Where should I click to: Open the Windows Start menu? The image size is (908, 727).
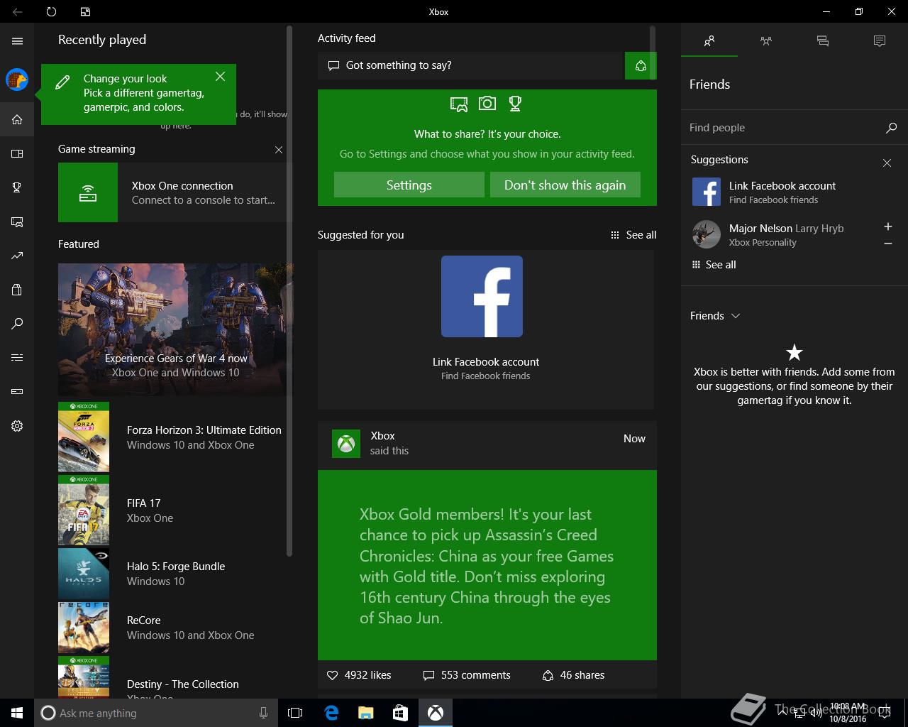point(17,713)
